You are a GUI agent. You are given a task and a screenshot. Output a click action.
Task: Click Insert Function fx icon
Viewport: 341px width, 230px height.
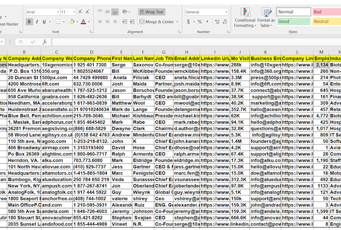(x=45, y=42)
